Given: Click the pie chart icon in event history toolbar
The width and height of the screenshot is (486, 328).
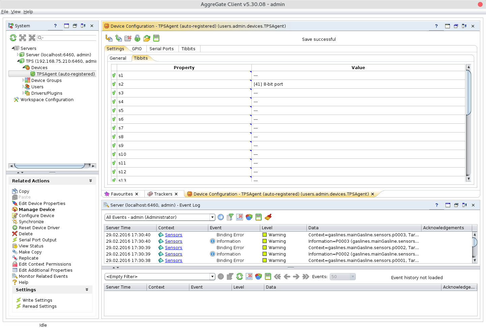Looking at the screenshot, I should tap(259, 276).
